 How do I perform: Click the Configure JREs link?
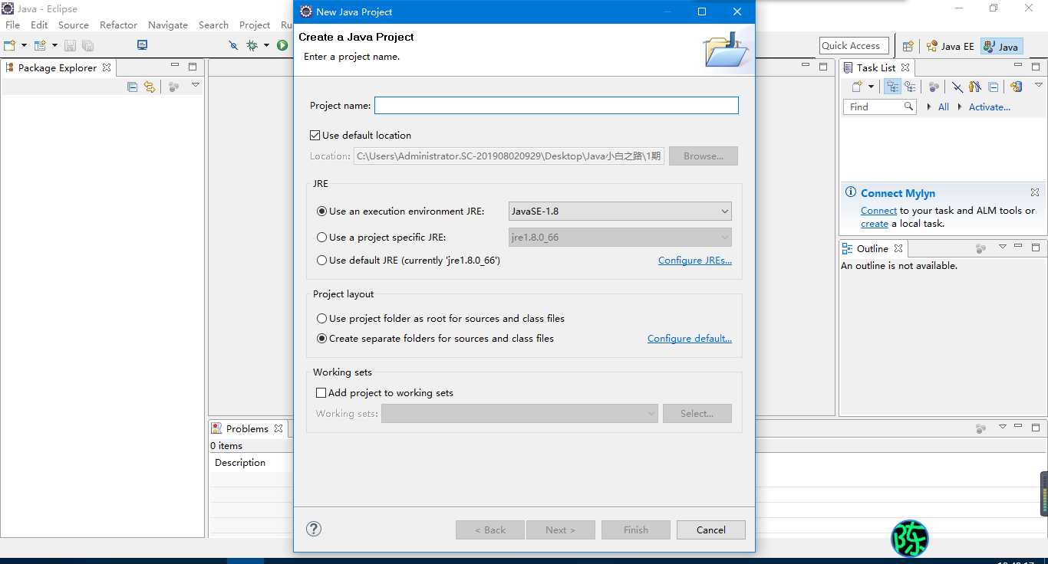click(x=695, y=260)
